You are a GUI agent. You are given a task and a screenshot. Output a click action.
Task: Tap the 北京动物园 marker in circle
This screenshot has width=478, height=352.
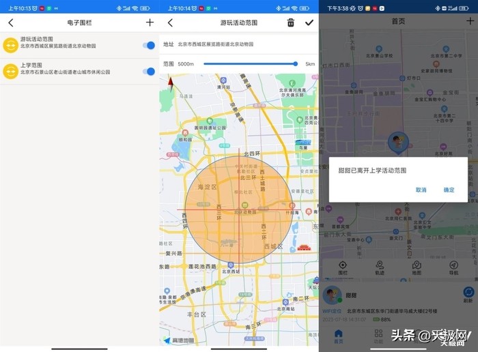(244, 205)
